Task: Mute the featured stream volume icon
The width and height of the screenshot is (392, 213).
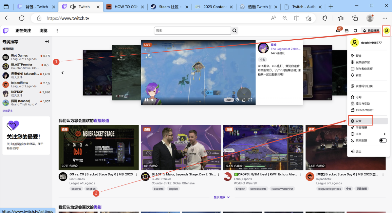Action: tap(153, 100)
